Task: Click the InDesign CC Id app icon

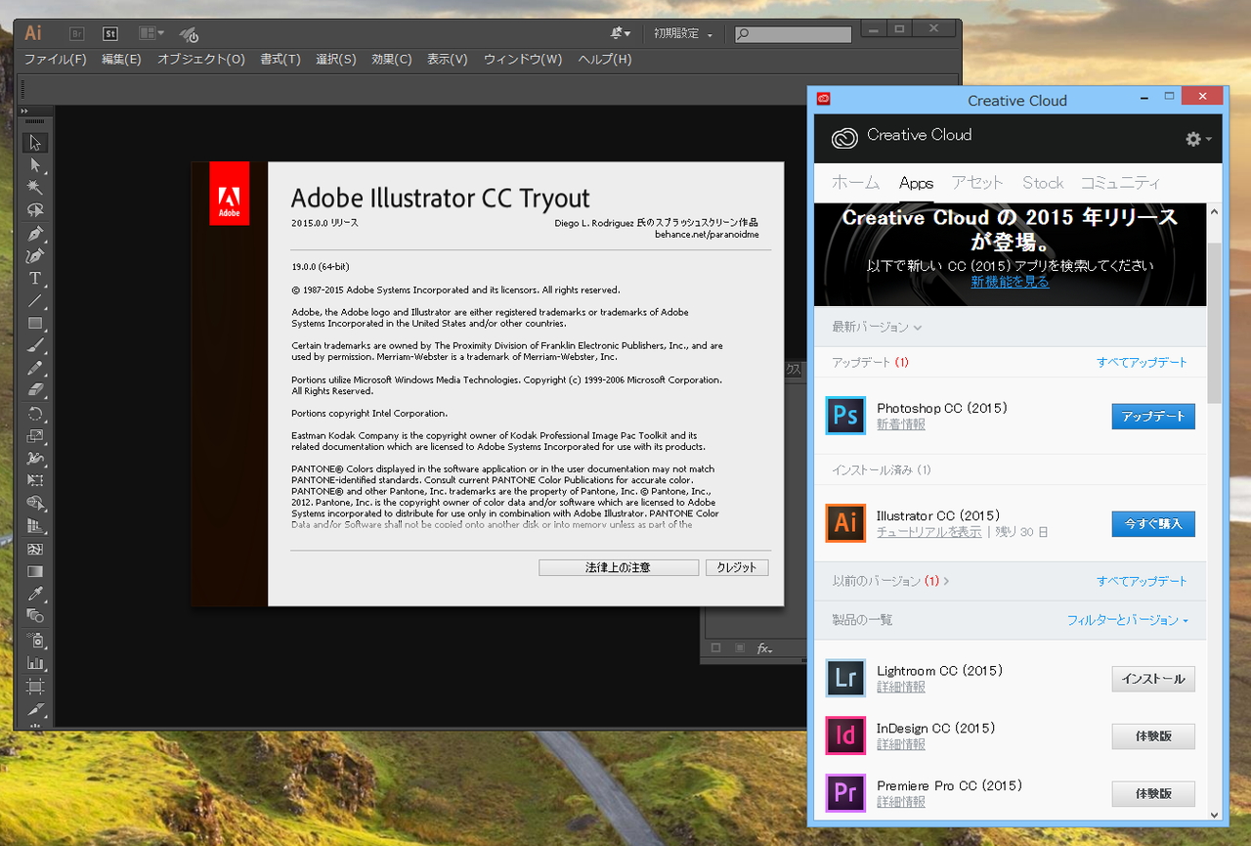Action: [845, 735]
